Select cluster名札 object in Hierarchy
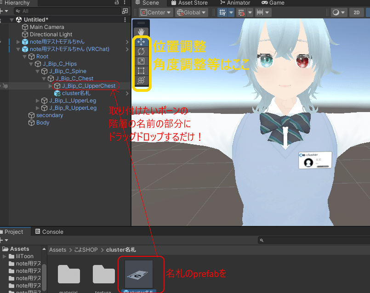This screenshot has width=370, height=293. point(76,93)
